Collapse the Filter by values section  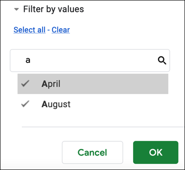pos(16,9)
